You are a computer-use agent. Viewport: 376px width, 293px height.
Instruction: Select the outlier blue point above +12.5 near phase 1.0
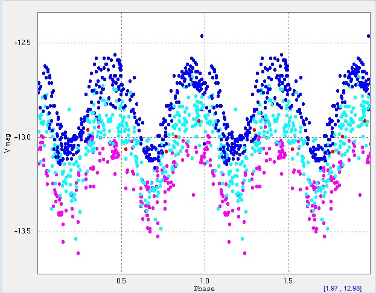pos(202,36)
